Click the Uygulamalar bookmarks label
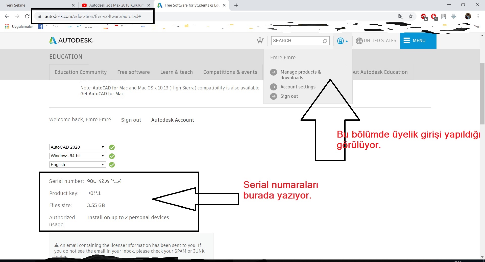This screenshot has height=262, width=485. coord(22,26)
